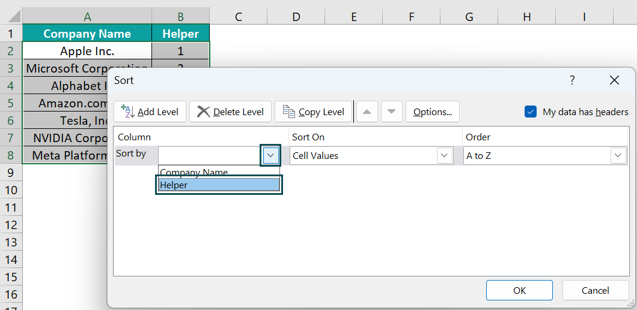Image resolution: width=637 pixels, height=310 pixels.
Task: Click the Add Level button
Action: coord(150,112)
